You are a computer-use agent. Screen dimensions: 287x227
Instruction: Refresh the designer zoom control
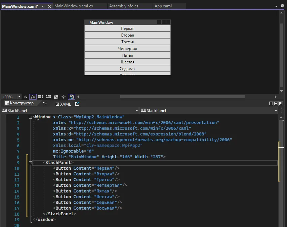tap(26, 97)
